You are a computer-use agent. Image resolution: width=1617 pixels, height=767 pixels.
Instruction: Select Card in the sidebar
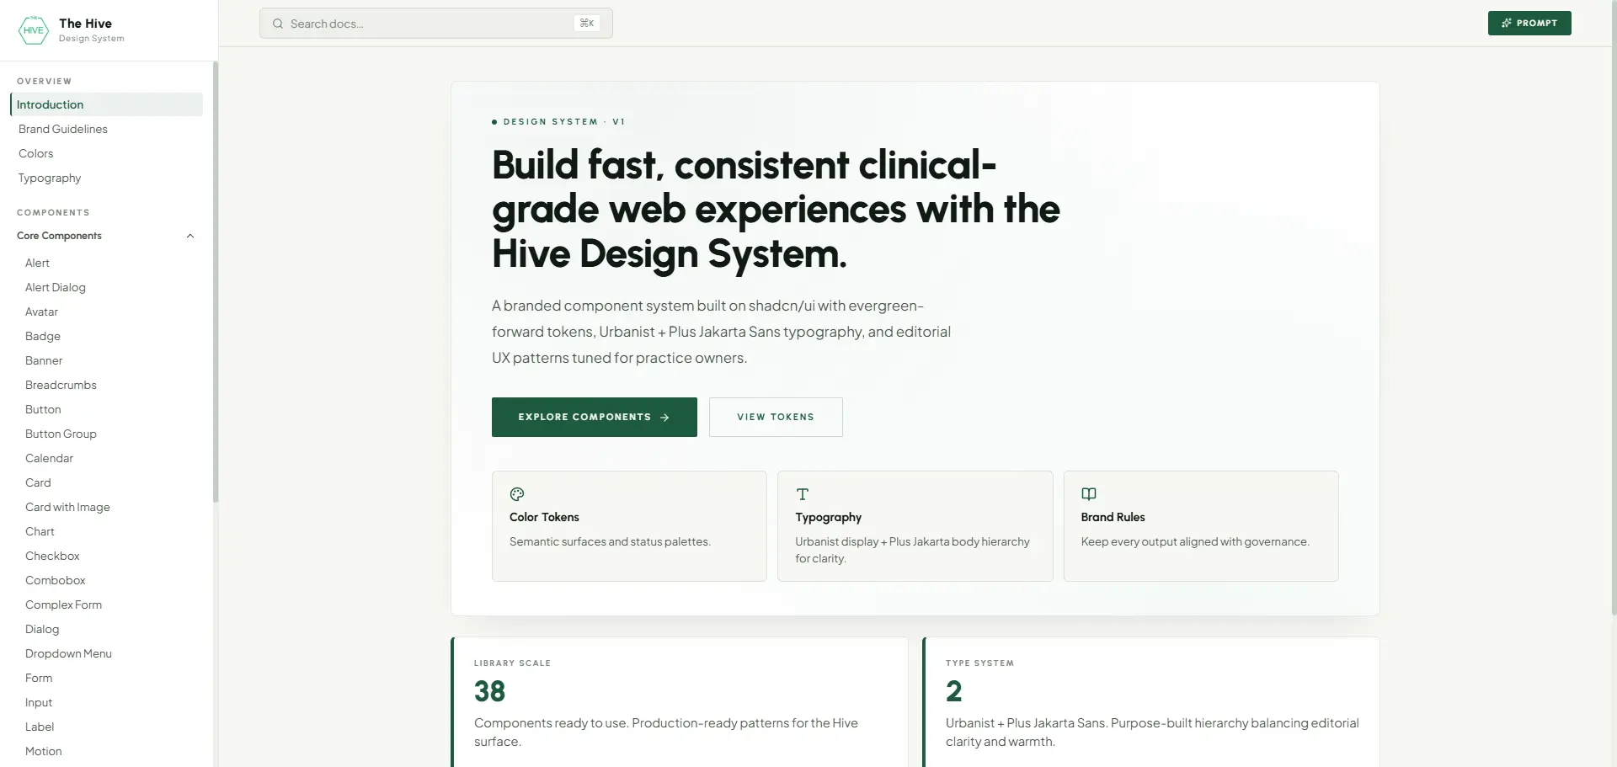pos(38,482)
